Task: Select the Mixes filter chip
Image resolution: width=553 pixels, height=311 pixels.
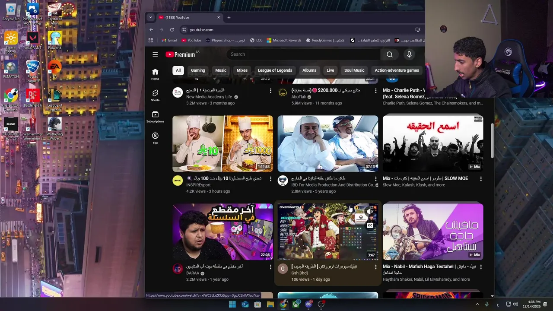Action: (x=242, y=70)
